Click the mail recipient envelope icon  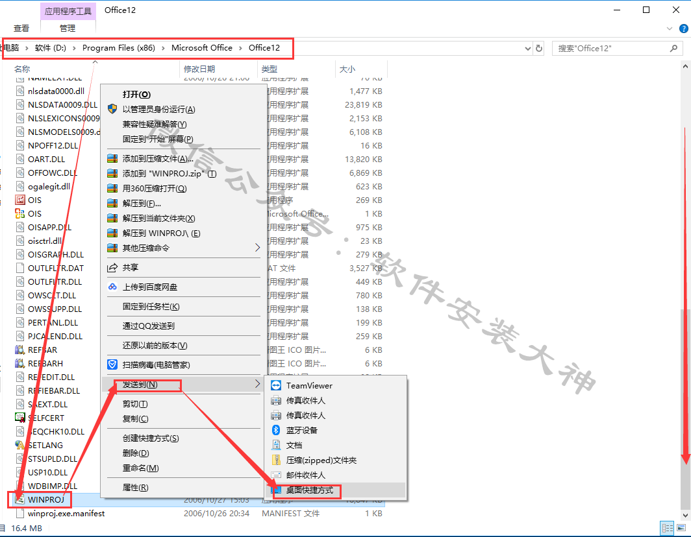point(276,475)
